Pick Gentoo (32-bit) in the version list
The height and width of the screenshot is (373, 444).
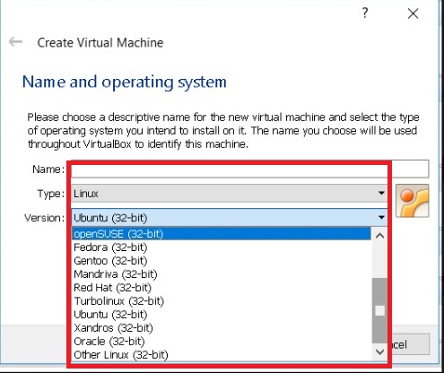coord(222,261)
